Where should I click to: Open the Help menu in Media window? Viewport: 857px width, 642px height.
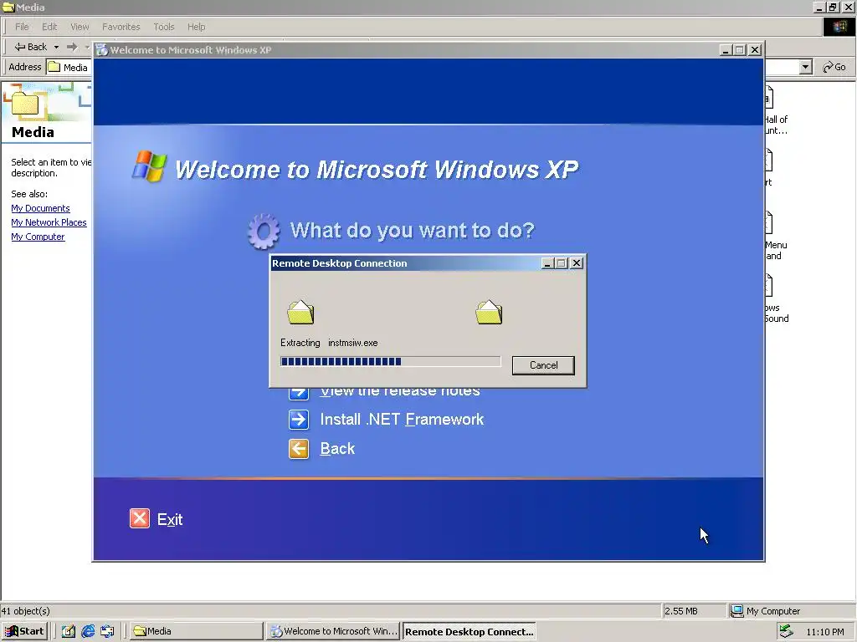pos(196,27)
